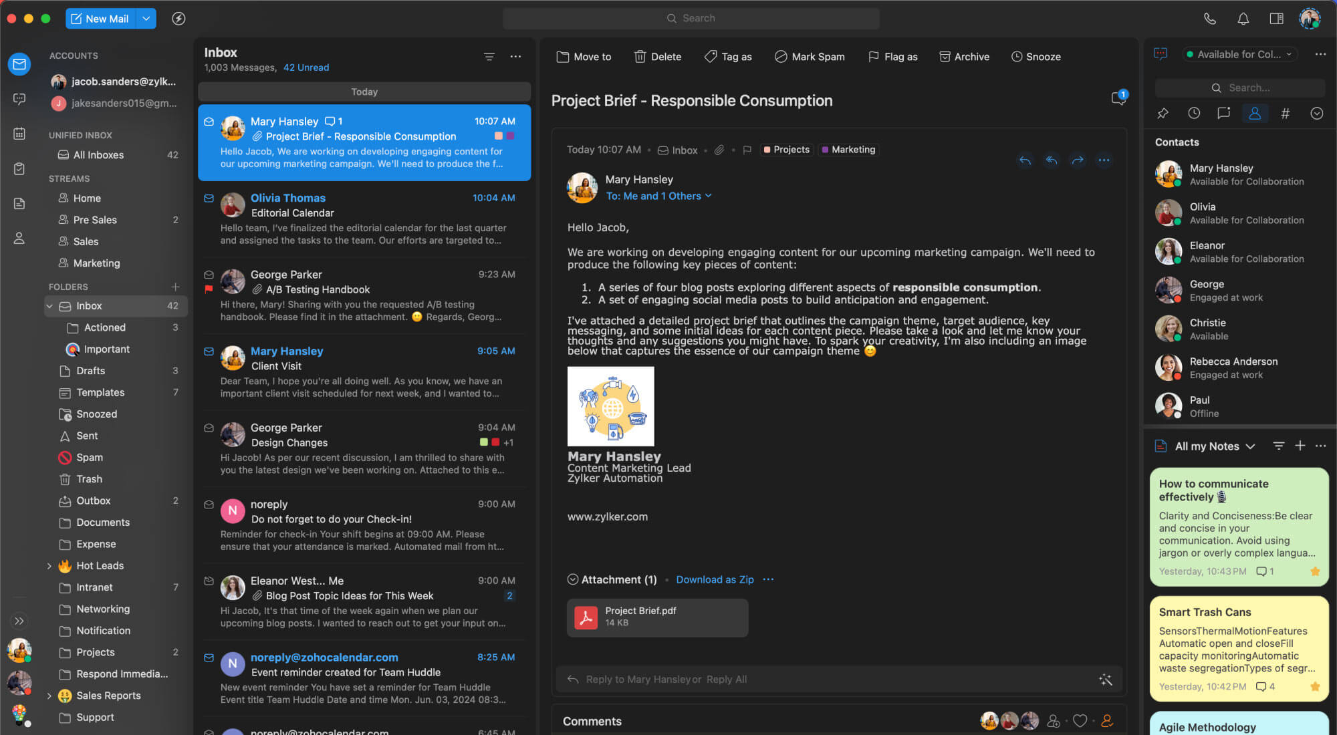Toggle favorite star on Smart Trash Cans note

1315,686
